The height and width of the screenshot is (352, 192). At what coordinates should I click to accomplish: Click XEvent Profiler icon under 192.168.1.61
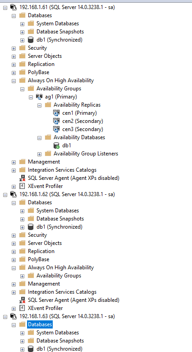point(23,186)
